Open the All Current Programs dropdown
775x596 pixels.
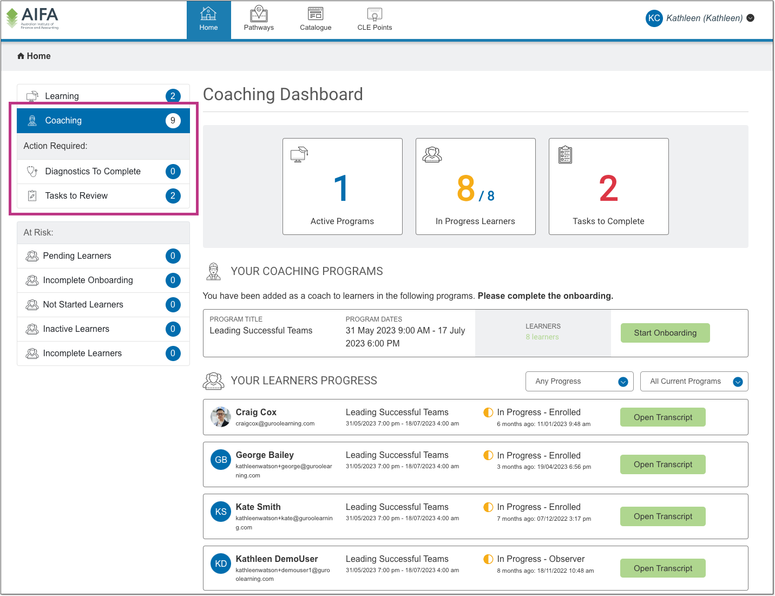[694, 381]
